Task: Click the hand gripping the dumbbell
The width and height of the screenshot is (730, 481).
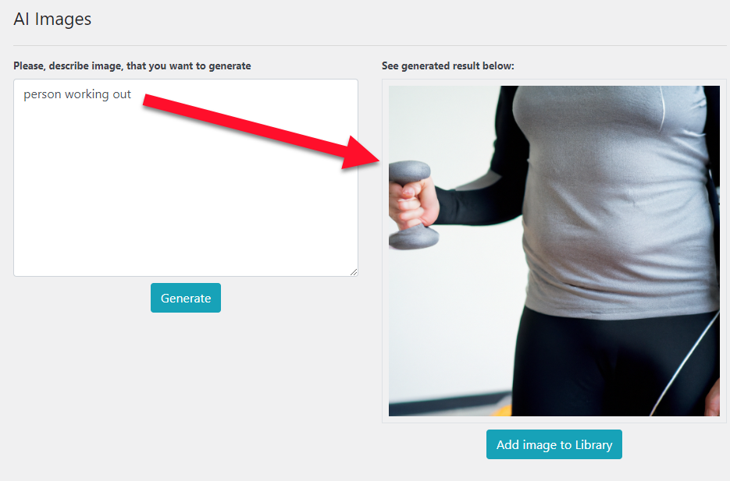Action: (414, 204)
